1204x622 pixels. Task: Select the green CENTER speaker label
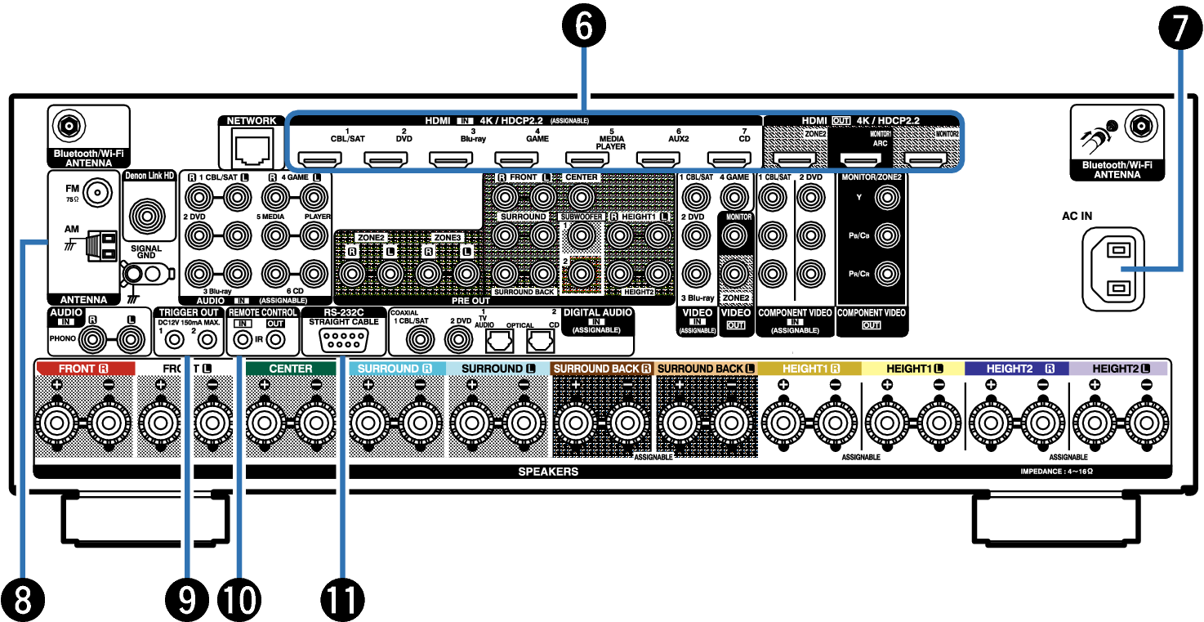click(x=290, y=369)
